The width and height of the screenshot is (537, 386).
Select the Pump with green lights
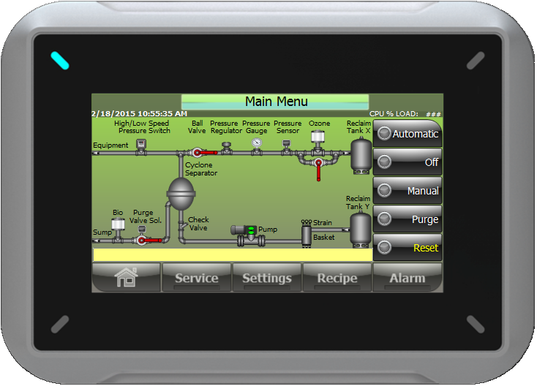tap(249, 231)
